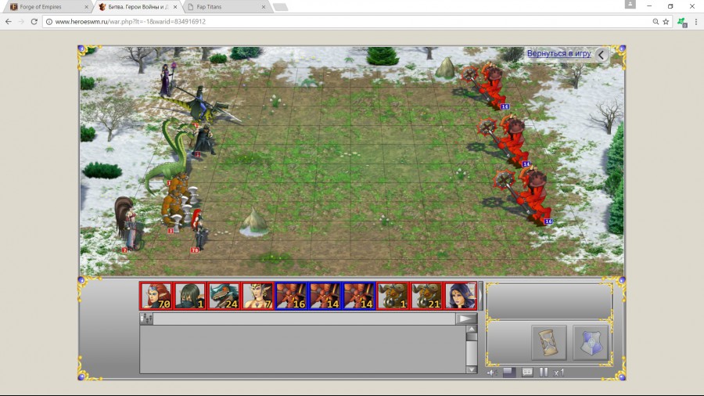Select the devil portrait 14 next to minotaur 1

(358, 296)
